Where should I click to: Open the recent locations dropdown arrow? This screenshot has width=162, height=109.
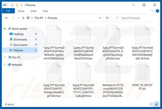point(19,18)
